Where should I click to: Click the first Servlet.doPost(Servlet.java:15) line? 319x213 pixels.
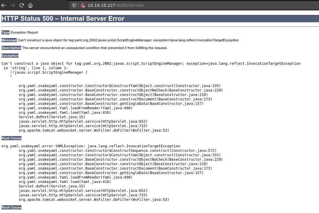[x=52, y=117]
